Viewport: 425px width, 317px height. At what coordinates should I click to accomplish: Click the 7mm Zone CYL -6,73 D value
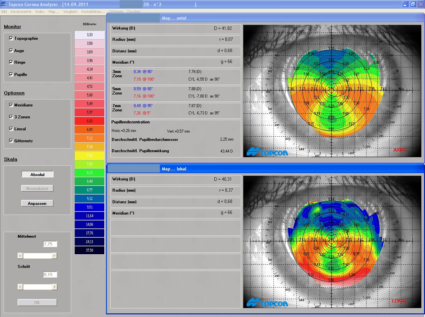click(204, 113)
